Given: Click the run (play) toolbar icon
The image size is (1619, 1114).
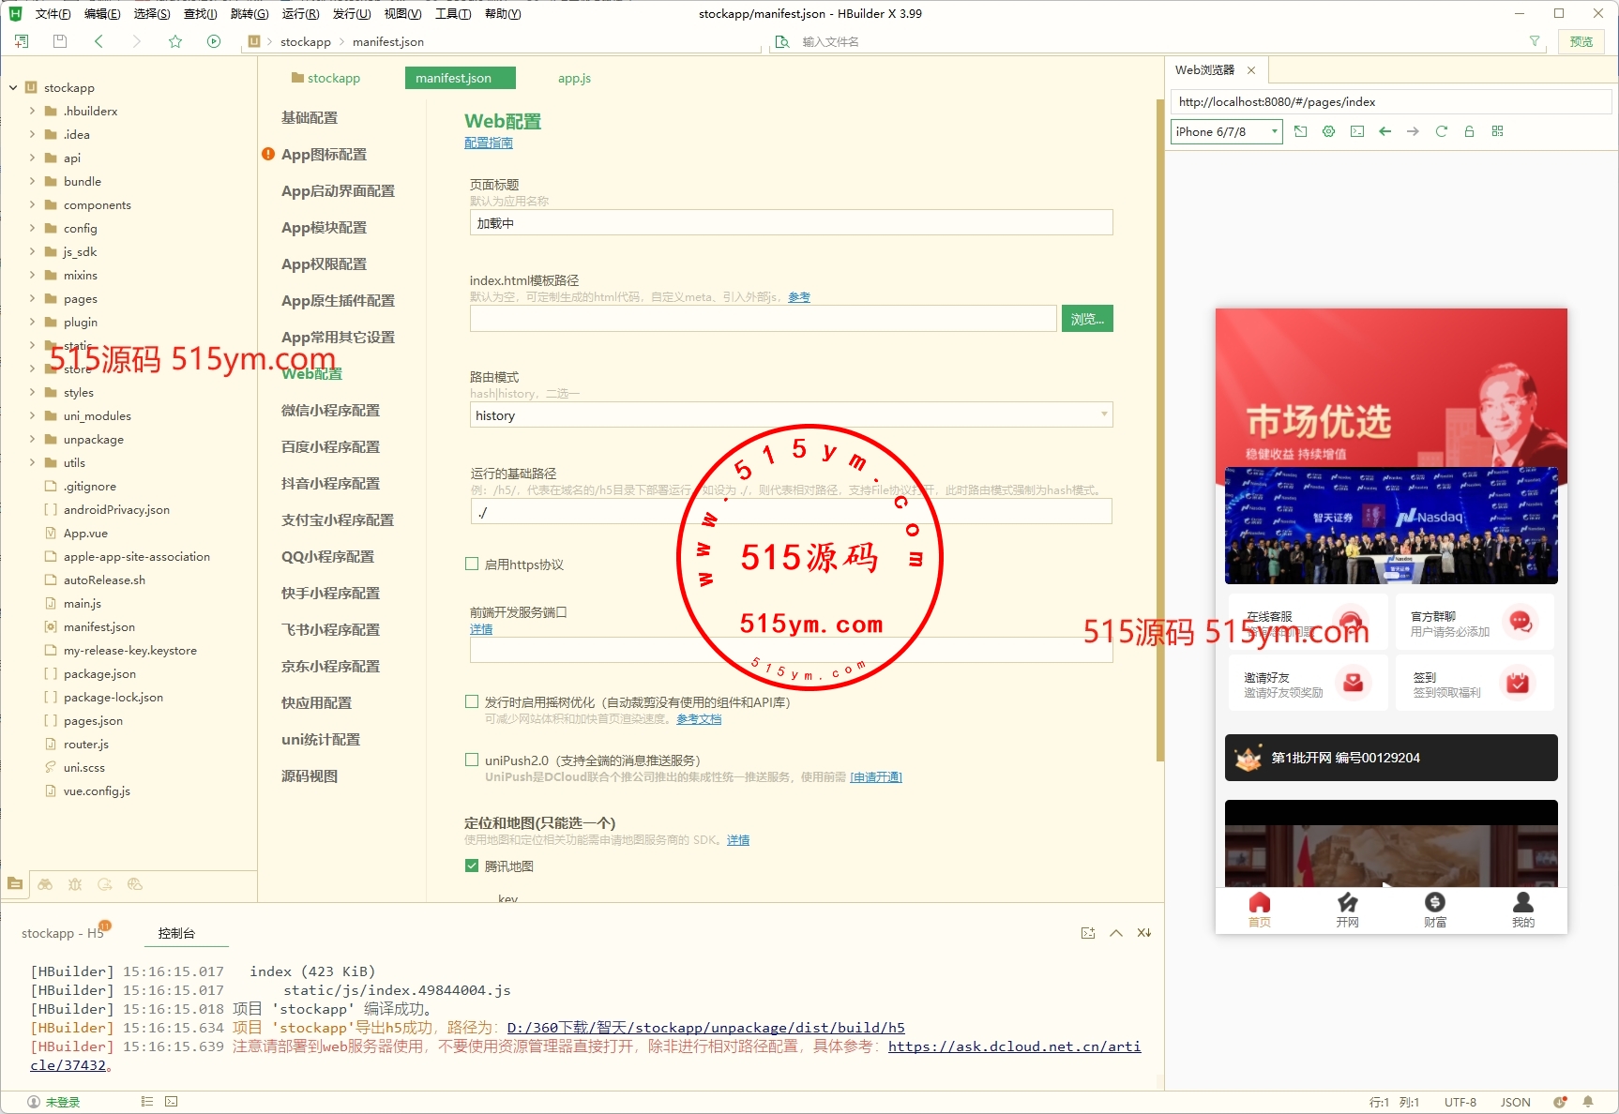Looking at the screenshot, I should (214, 41).
